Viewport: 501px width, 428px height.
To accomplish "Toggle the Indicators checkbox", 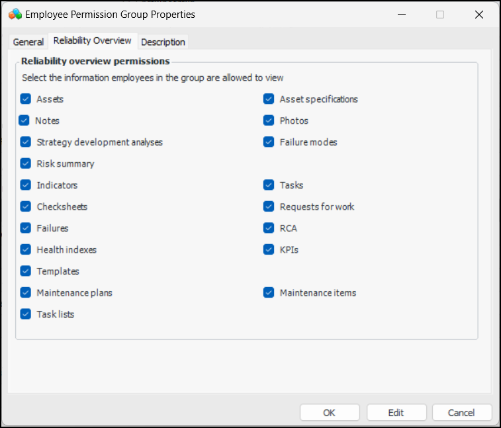I will pos(26,185).
